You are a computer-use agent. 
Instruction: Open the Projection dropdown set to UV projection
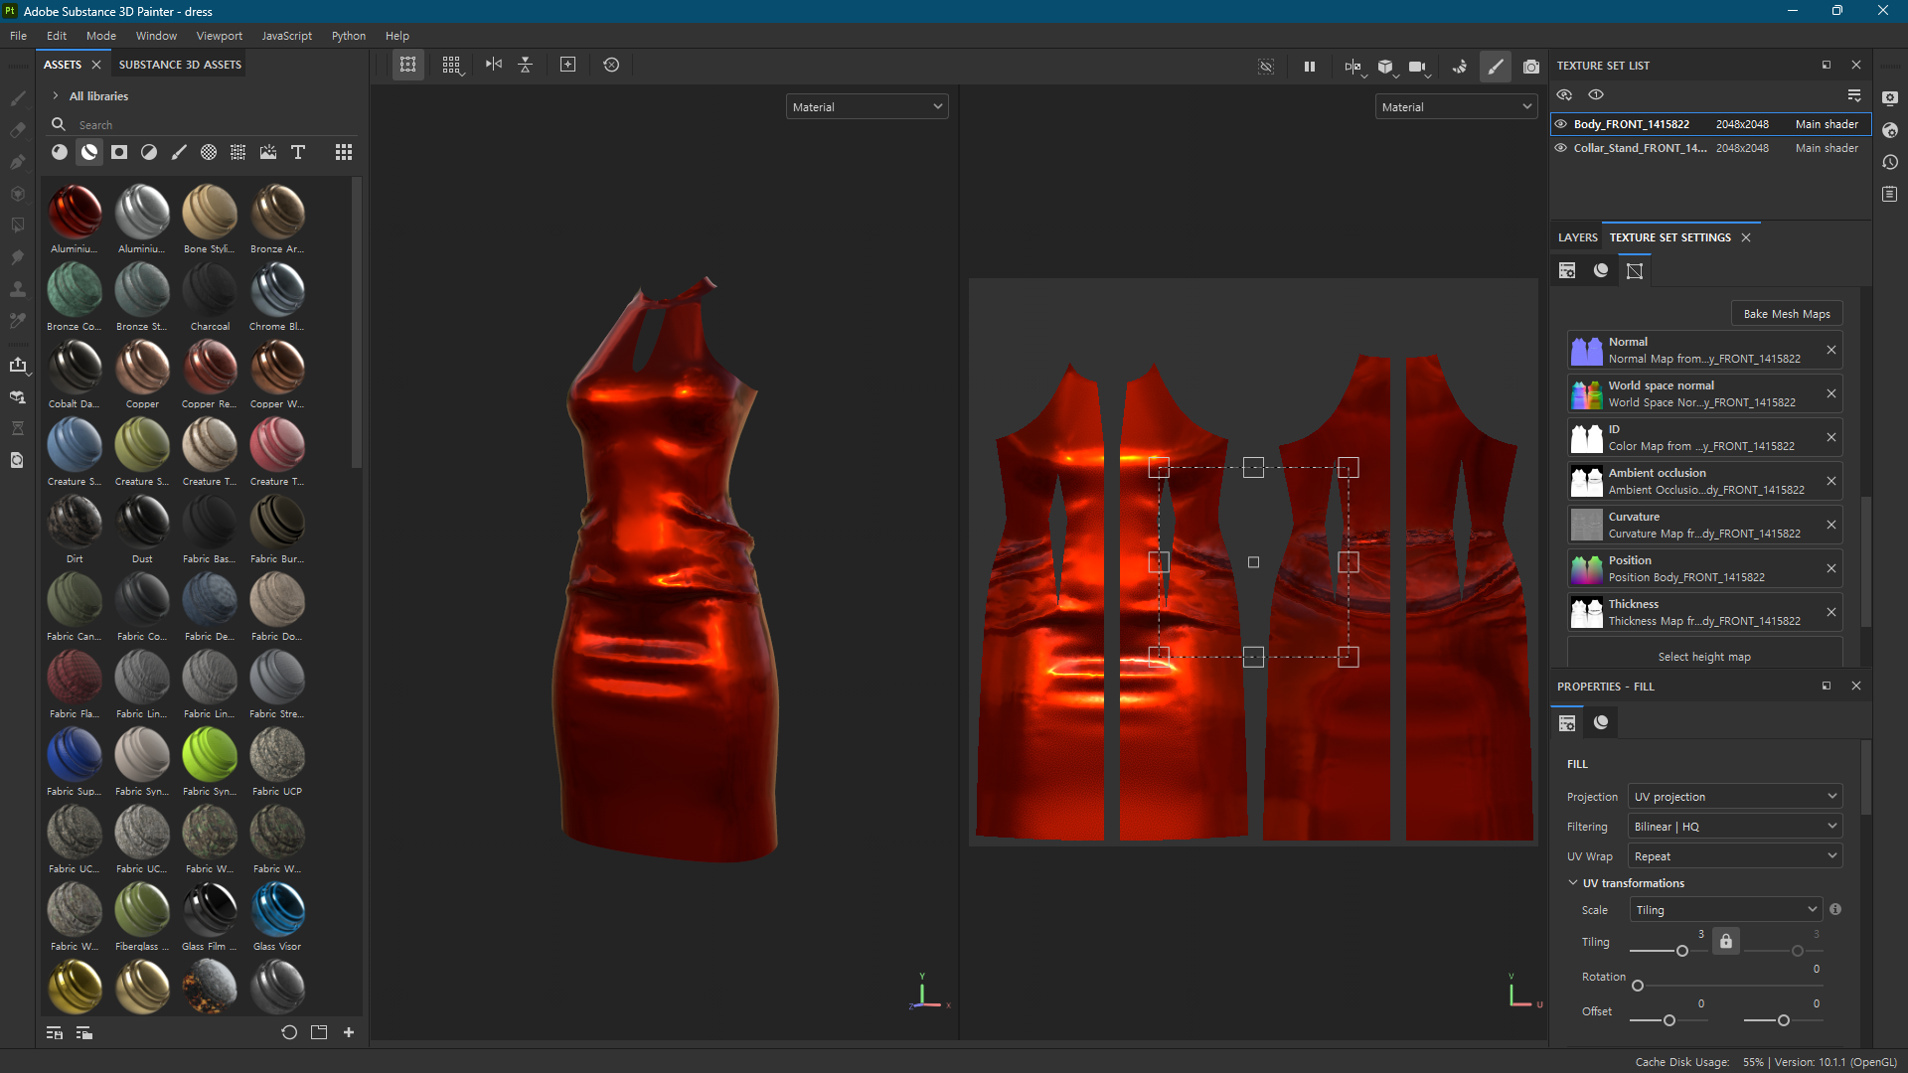click(x=1734, y=797)
